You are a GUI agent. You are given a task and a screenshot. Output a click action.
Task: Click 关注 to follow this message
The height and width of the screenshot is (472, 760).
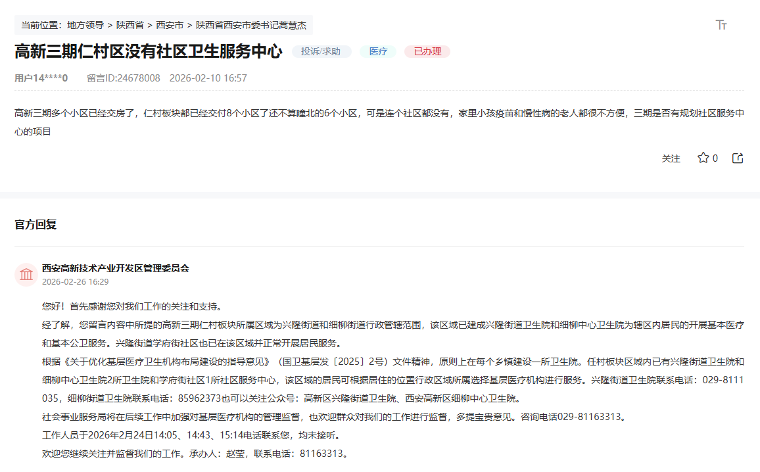coord(671,158)
